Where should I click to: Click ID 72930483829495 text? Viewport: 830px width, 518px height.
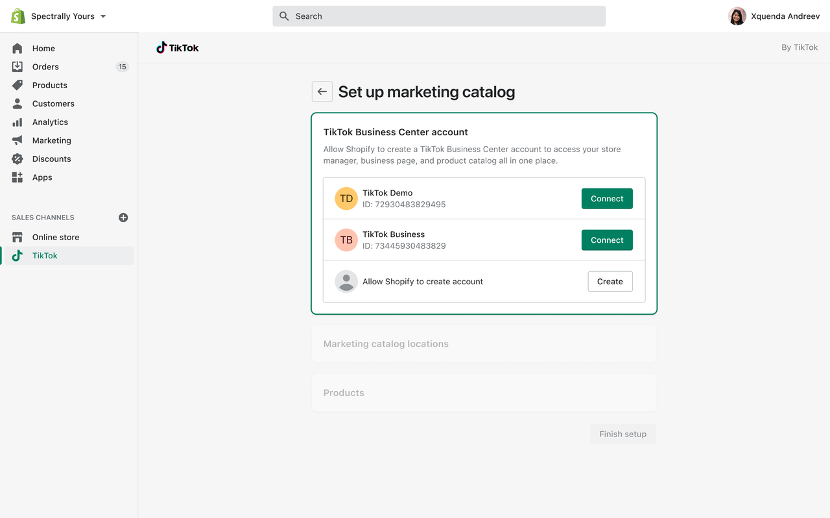(404, 205)
